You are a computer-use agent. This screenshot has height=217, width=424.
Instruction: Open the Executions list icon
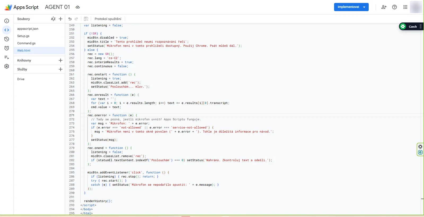(x=7, y=57)
